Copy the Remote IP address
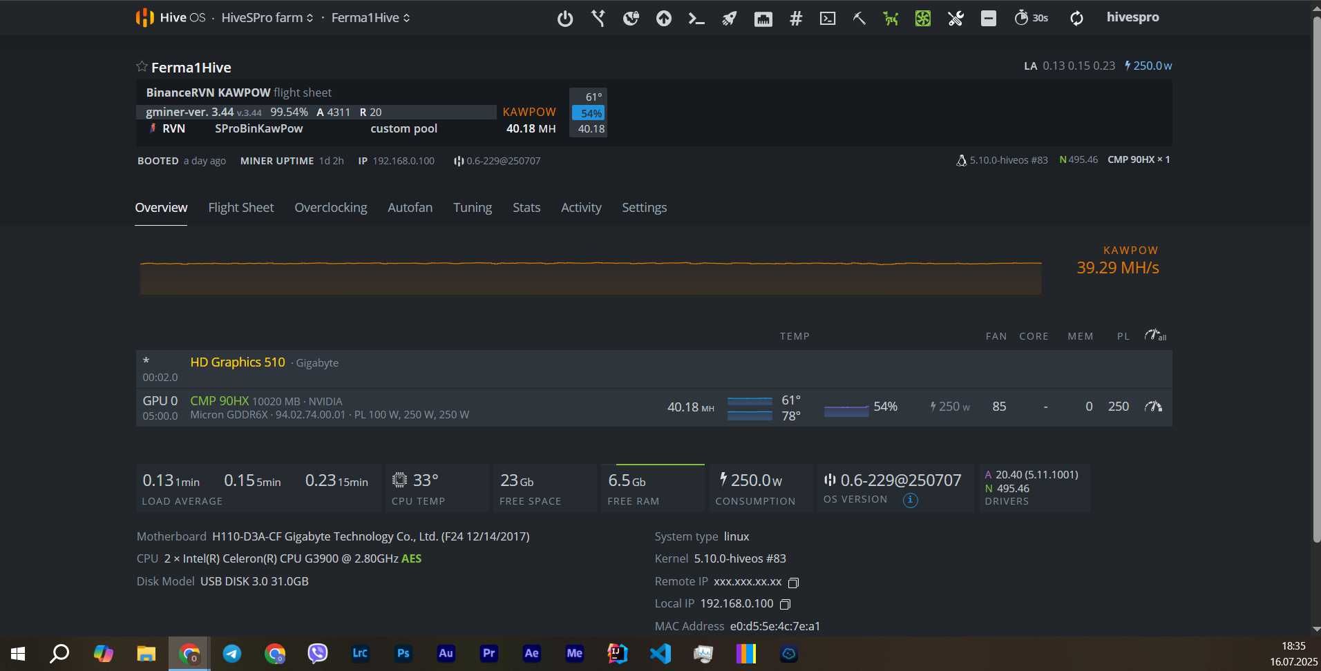 (793, 583)
